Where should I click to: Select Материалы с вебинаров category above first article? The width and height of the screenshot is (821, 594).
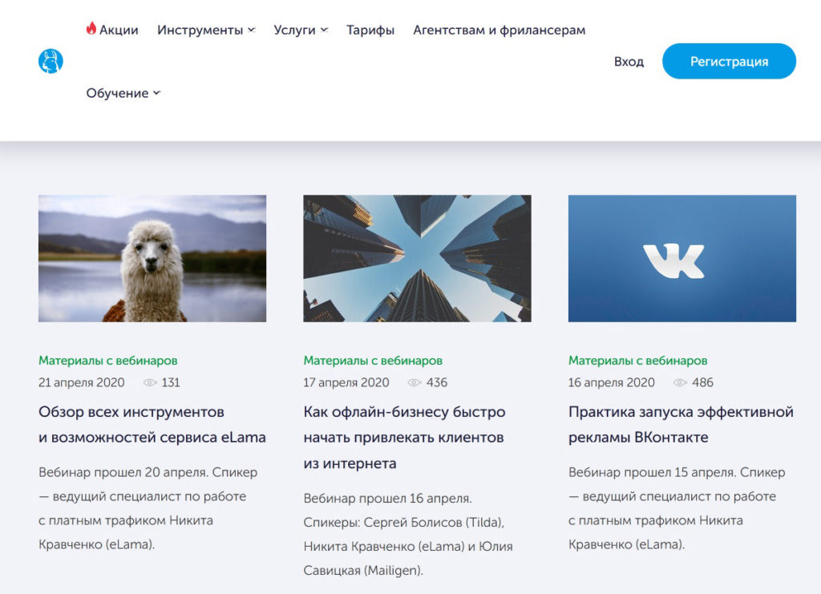[x=108, y=361]
